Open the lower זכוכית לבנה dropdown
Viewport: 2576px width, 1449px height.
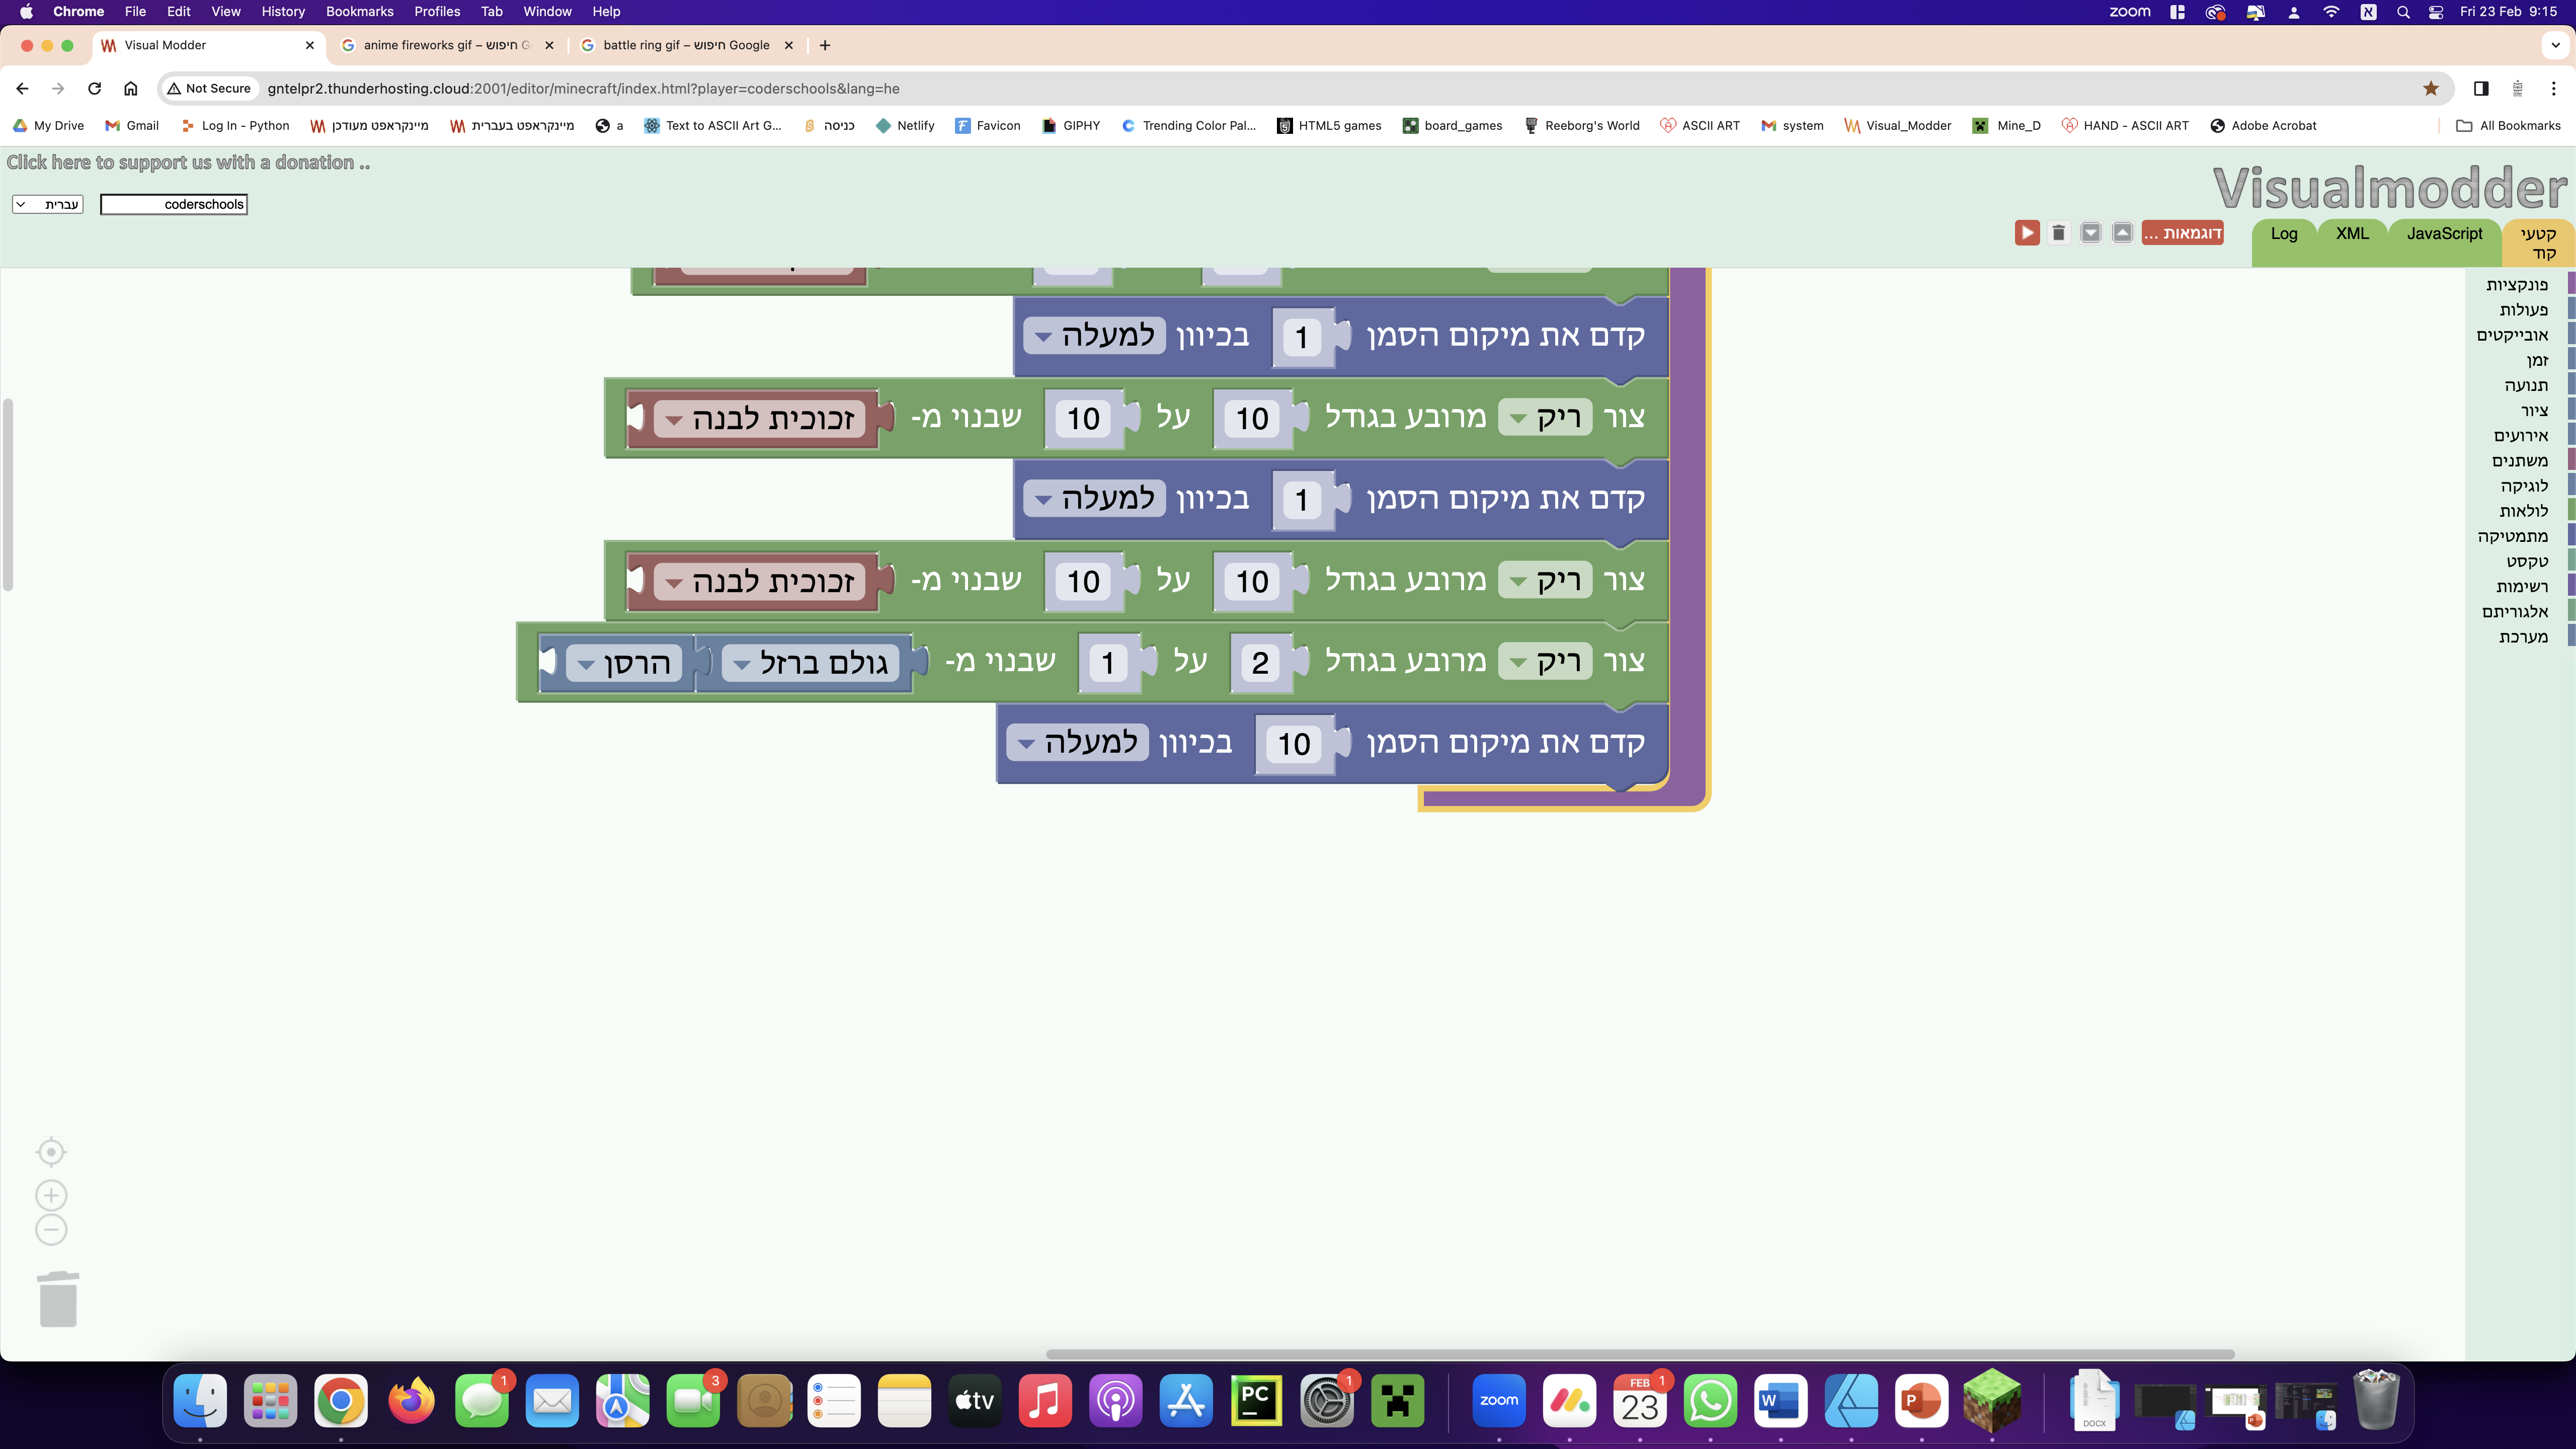coord(760,581)
